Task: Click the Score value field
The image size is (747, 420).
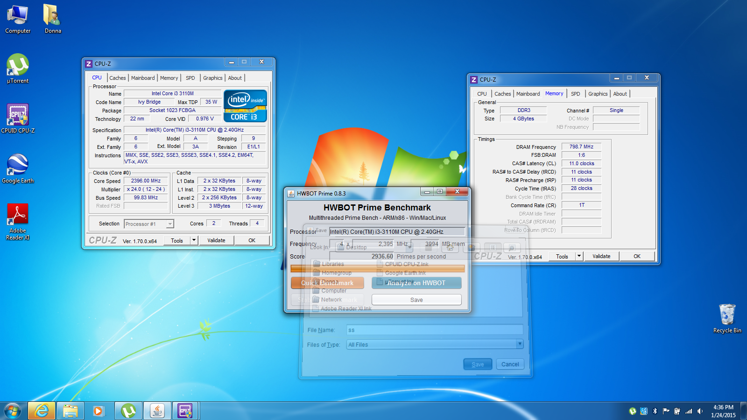Action: point(362,256)
